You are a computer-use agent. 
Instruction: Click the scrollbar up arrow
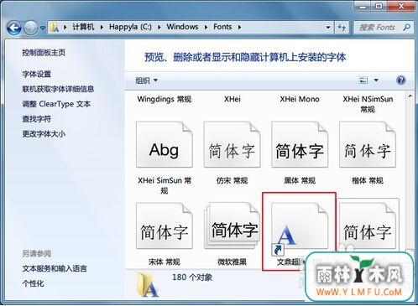coord(410,96)
